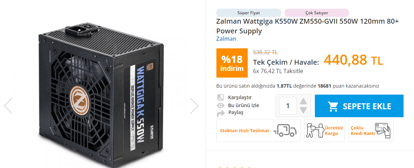Add product to cart with Sepete Ekle
The image size is (414, 168).
359,106
